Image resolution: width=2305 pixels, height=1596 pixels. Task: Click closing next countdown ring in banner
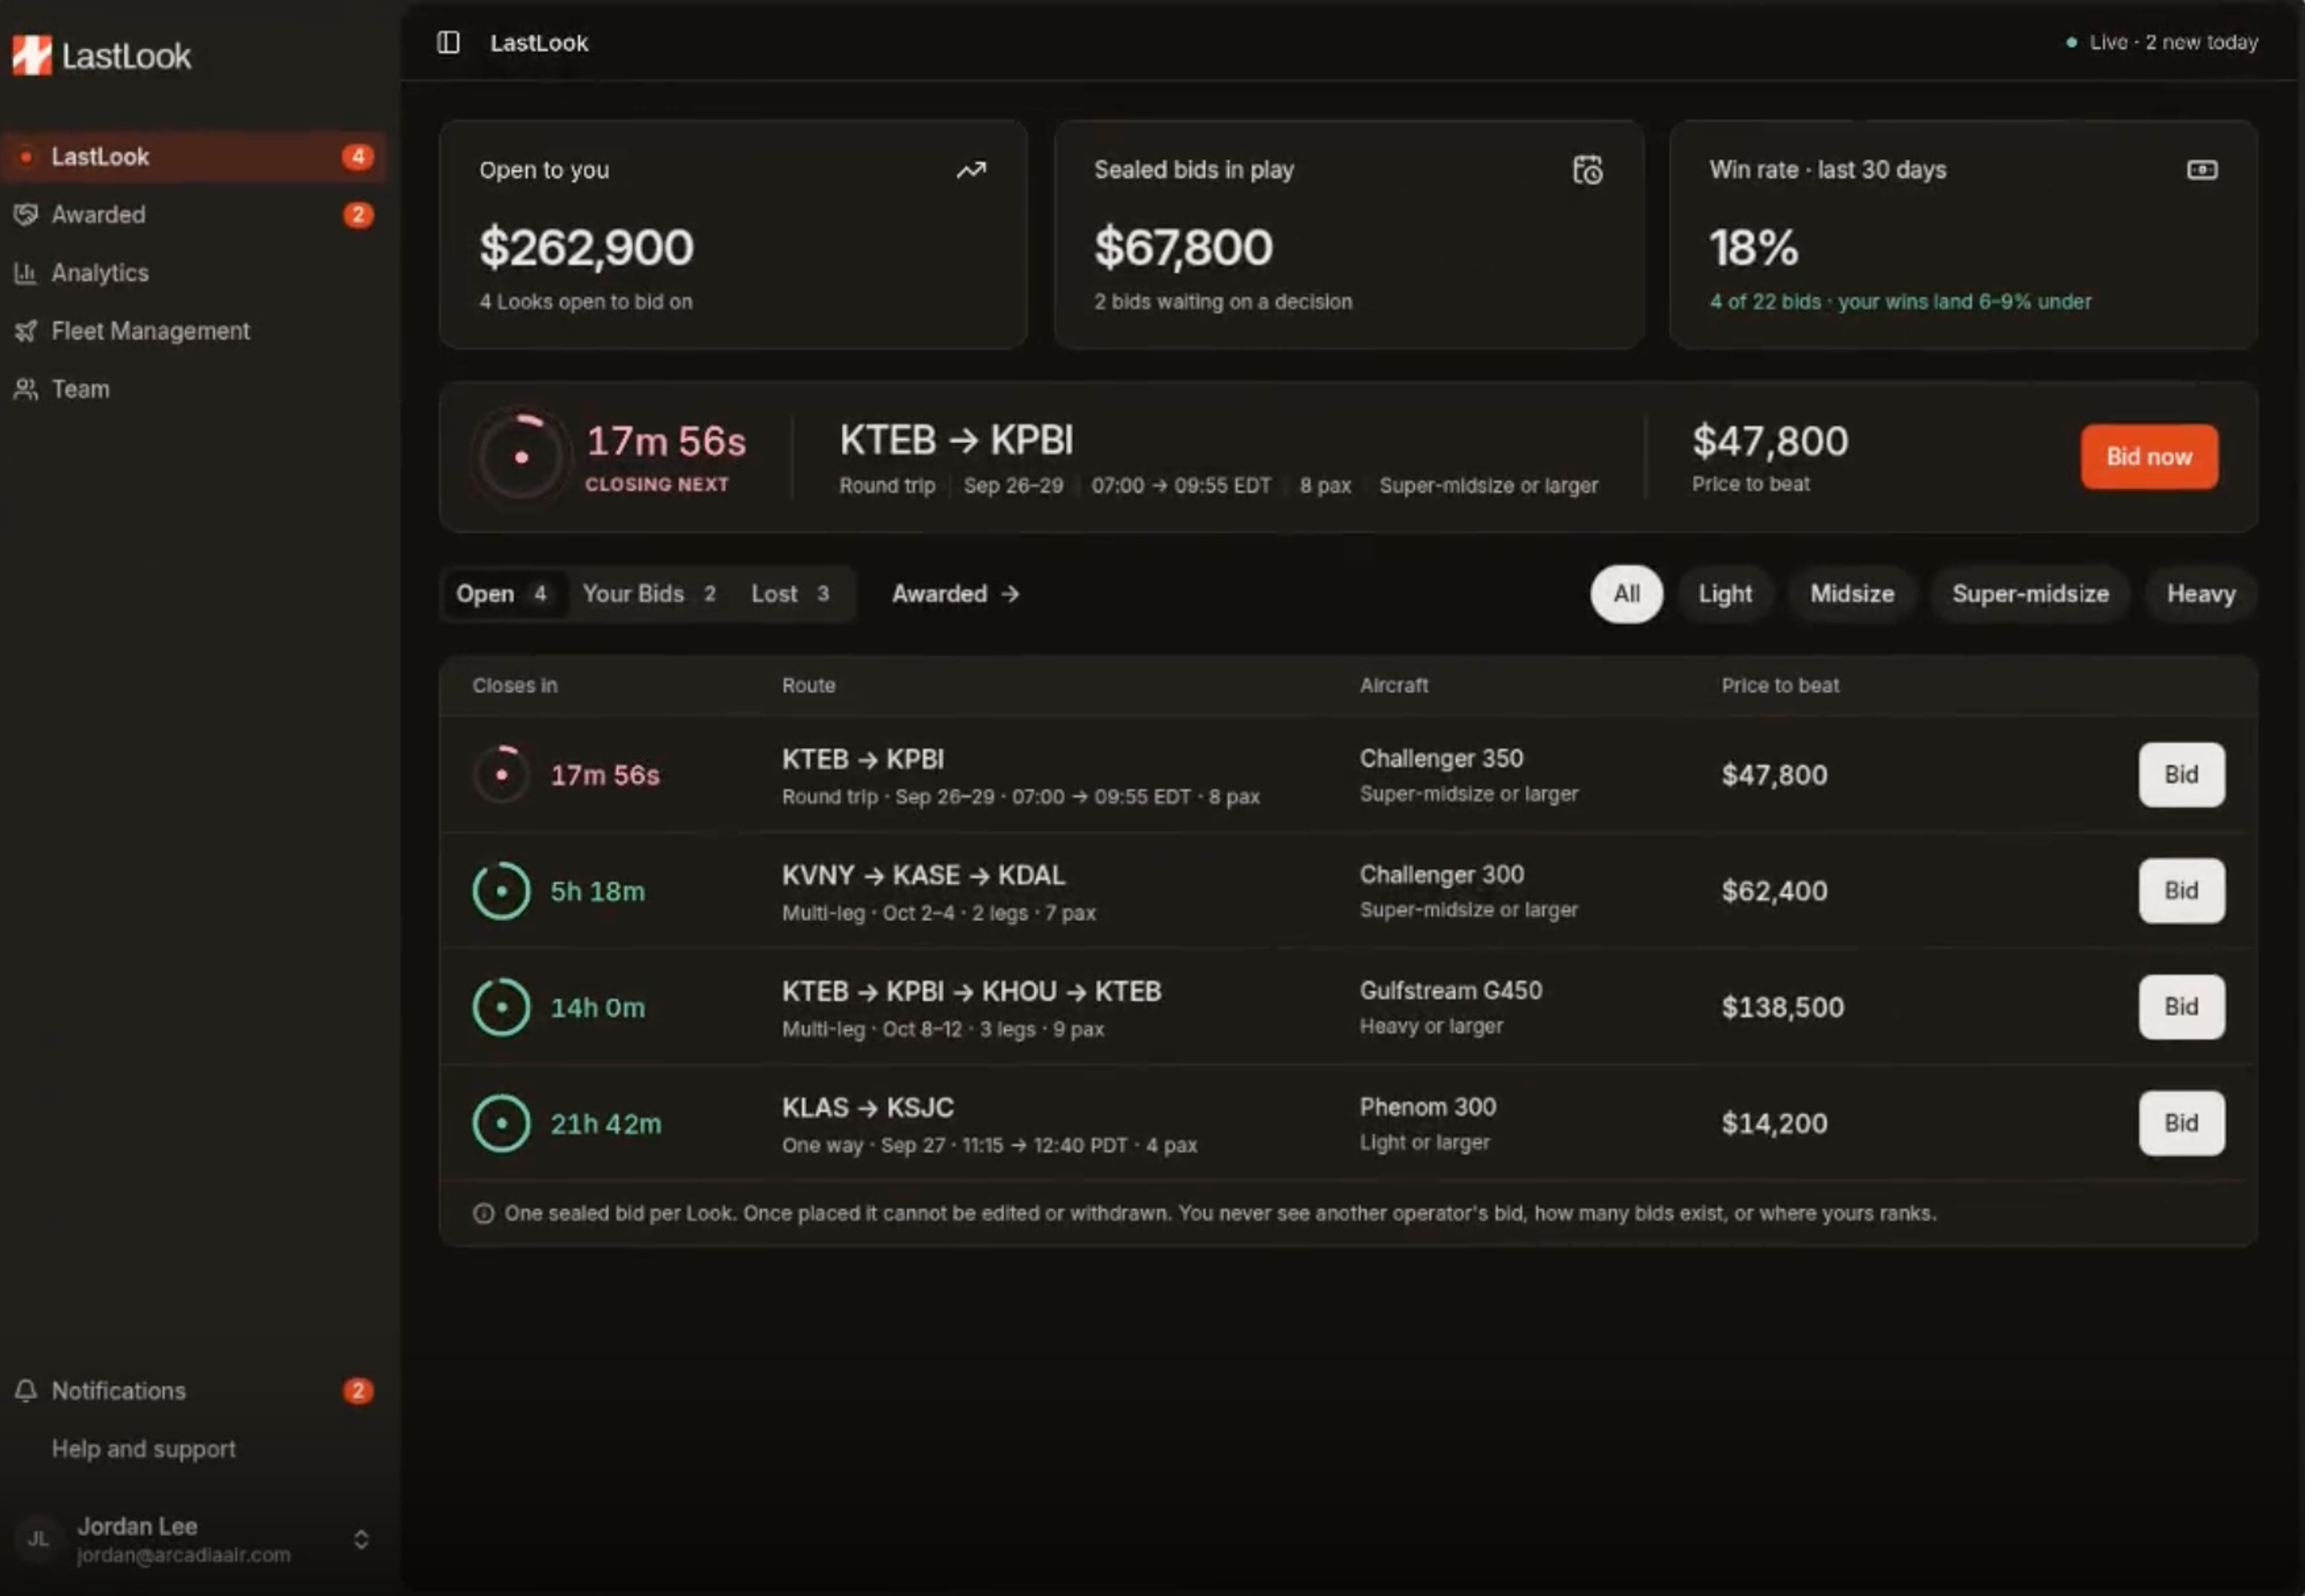pos(521,456)
